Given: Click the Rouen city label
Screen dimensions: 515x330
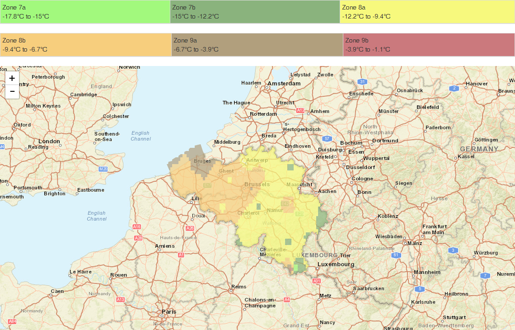Looking at the screenshot, I should tap(118, 275).
